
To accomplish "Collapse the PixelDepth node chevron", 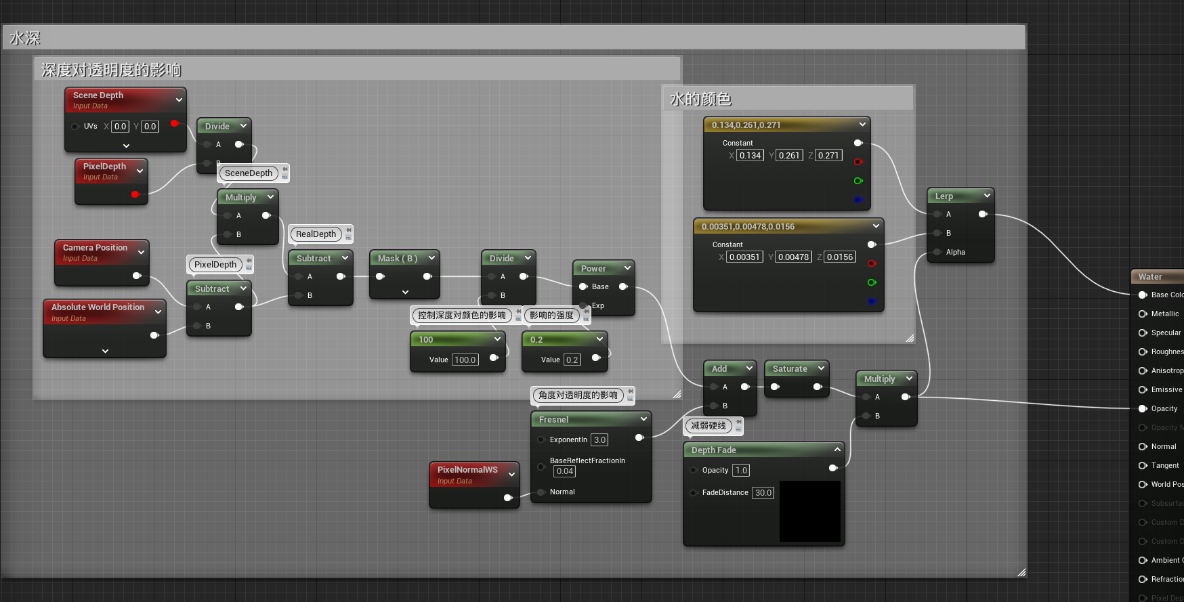I will coord(140,171).
